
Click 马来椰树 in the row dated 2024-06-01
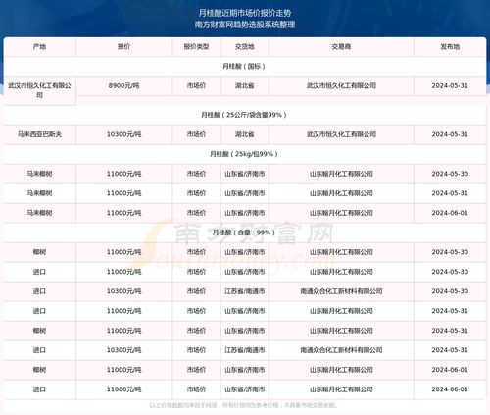(39, 213)
